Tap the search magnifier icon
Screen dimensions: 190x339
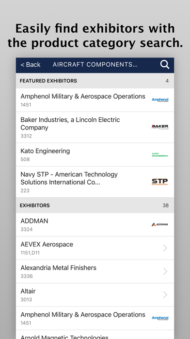165,65
